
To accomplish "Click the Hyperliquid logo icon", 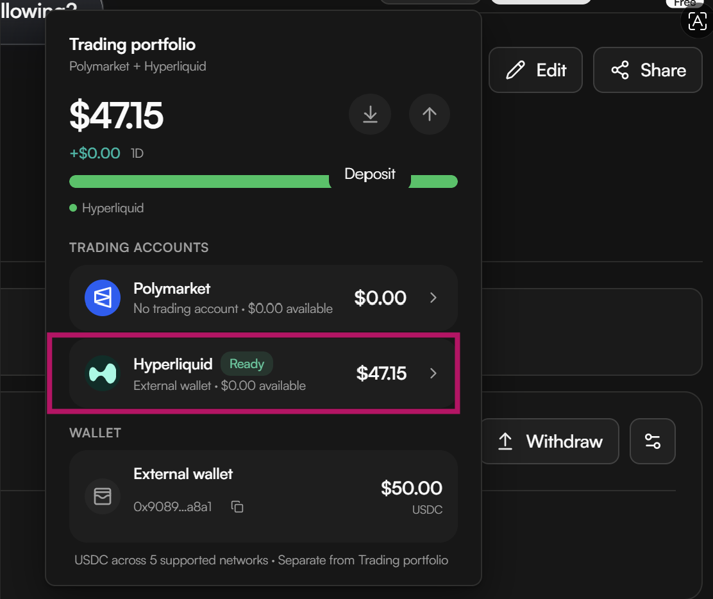I will pos(103,373).
